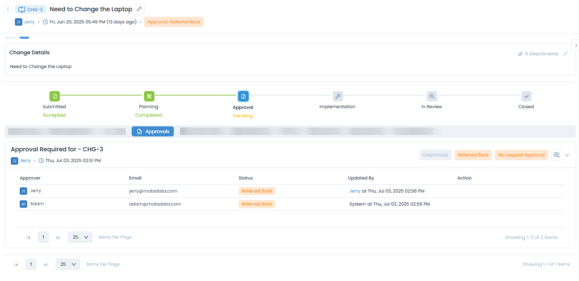Click the back navigation arrow
This screenshot has width=579, height=281.
[x=8, y=8]
